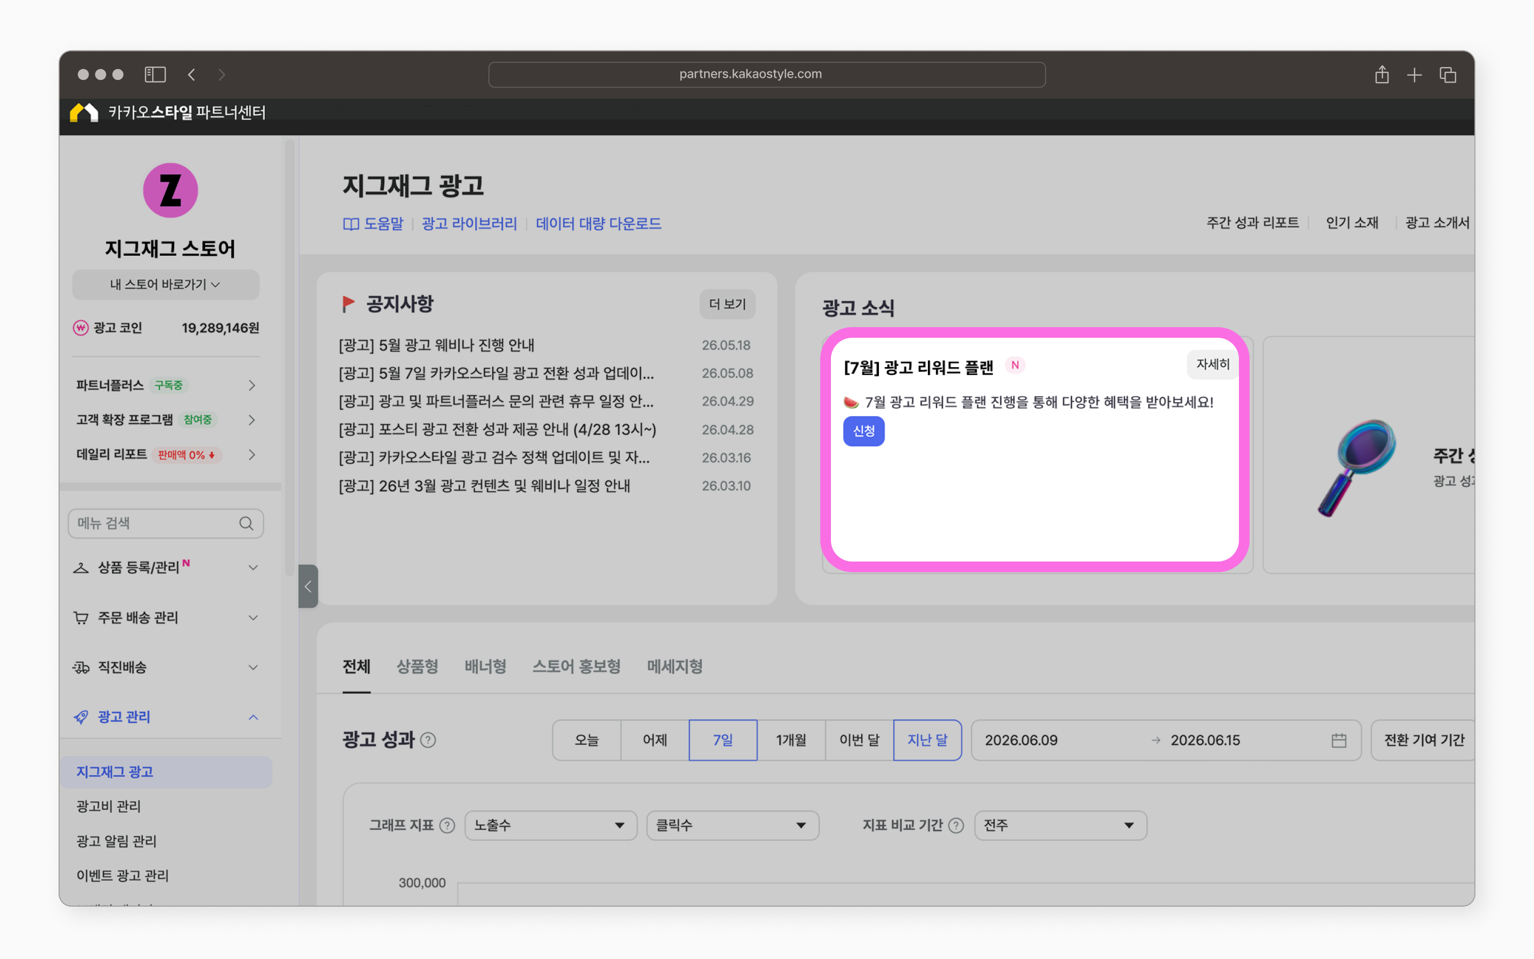The image size is (1534, 959).
Task: Open the 광고 알림 관리 sidebar item
Action: tap(116, 841)
